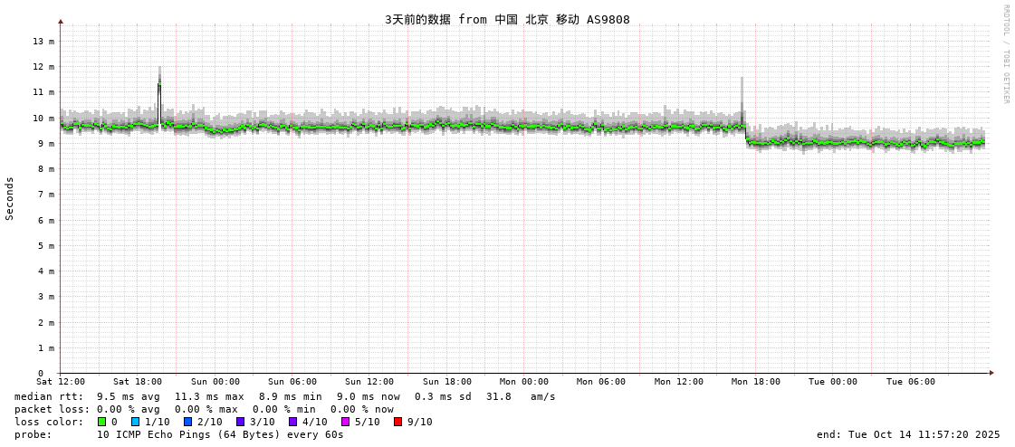Click the "Sun 06:00" x-axis label
Image resolution: width=1015 pixels, height=447 pixels.
292,382
